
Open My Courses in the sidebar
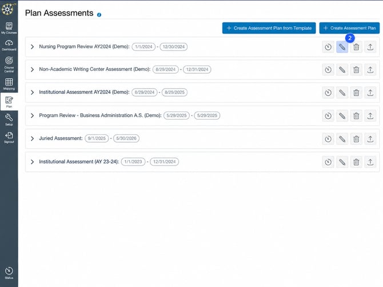9,28
